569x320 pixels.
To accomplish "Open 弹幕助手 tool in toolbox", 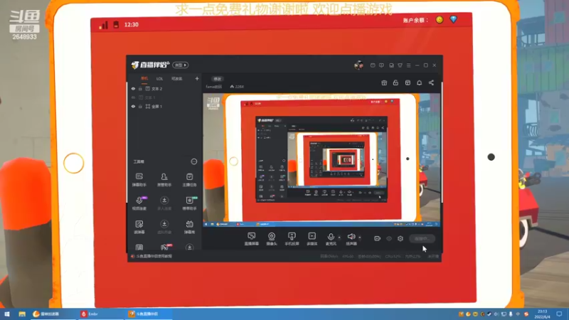I will tap(139, 180).
